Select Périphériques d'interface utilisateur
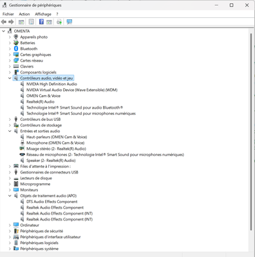This screenshot has width=255, height=257. 50,237
